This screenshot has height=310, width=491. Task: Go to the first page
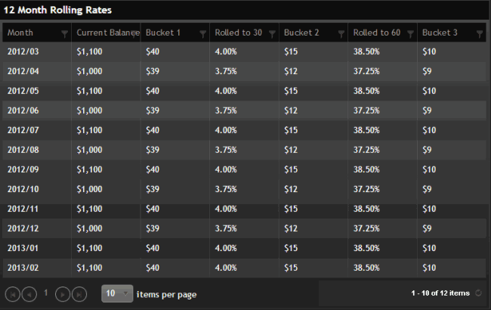click(12, 293)
